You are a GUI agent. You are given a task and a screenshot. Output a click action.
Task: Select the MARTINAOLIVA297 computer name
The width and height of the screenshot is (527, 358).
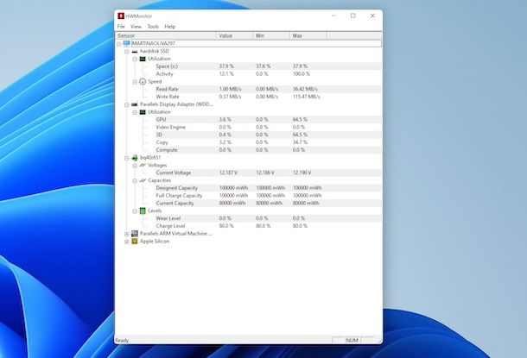tap(153, 43)
